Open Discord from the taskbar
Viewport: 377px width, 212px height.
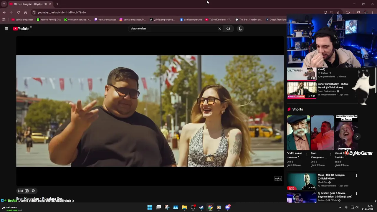pos(228,207)
